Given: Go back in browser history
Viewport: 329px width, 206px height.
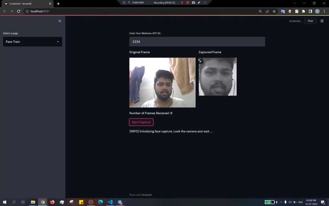Looking at the screenshot, I should coord(4,11).
